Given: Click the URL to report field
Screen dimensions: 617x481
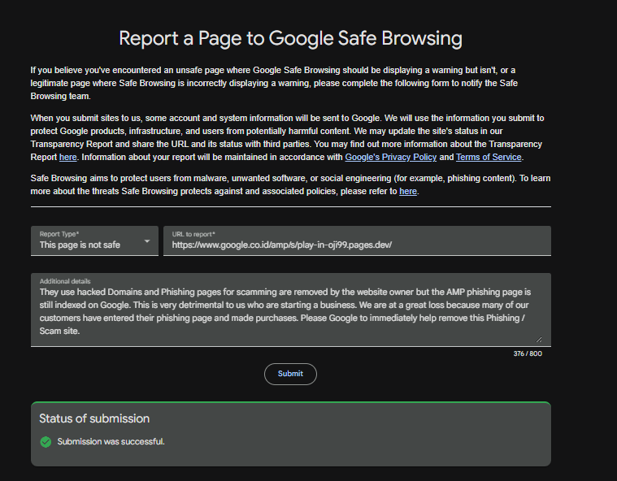Looking at the screenshot, I should pos(357,244).
